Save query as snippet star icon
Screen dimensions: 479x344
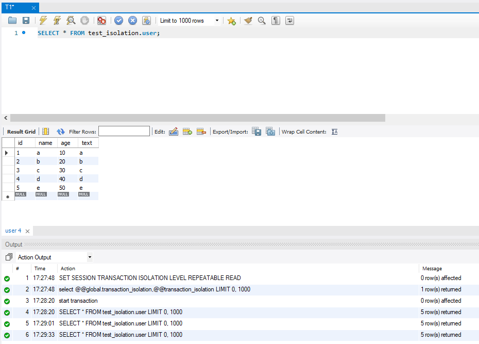point(231,21)
